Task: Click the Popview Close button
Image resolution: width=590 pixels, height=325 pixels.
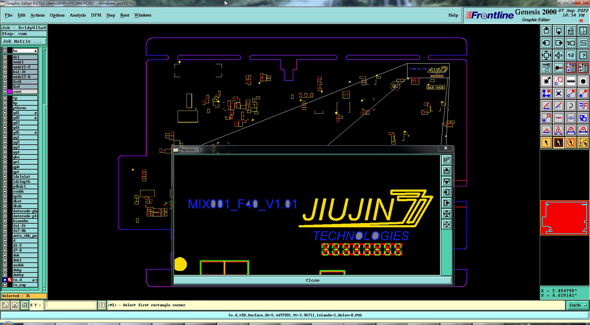Action: click(x=313, y=280)
